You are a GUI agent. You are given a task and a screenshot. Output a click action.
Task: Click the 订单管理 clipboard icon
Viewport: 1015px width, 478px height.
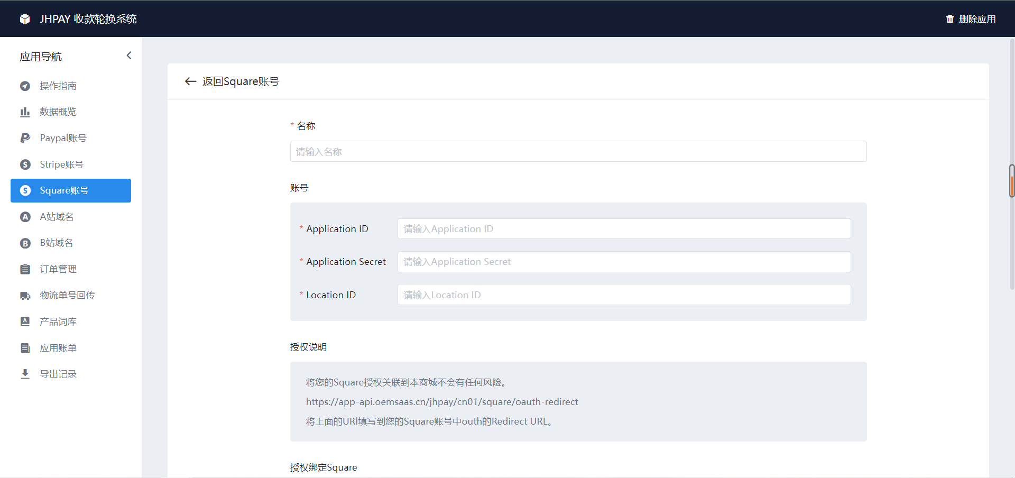click(25, 269)
